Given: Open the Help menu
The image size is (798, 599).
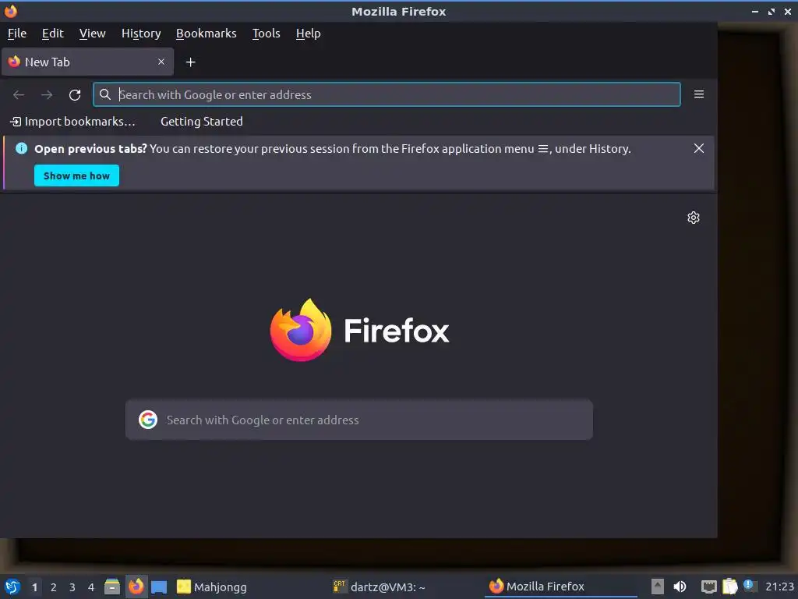Looking at the screenshot, I should click(x=308, y=34).
